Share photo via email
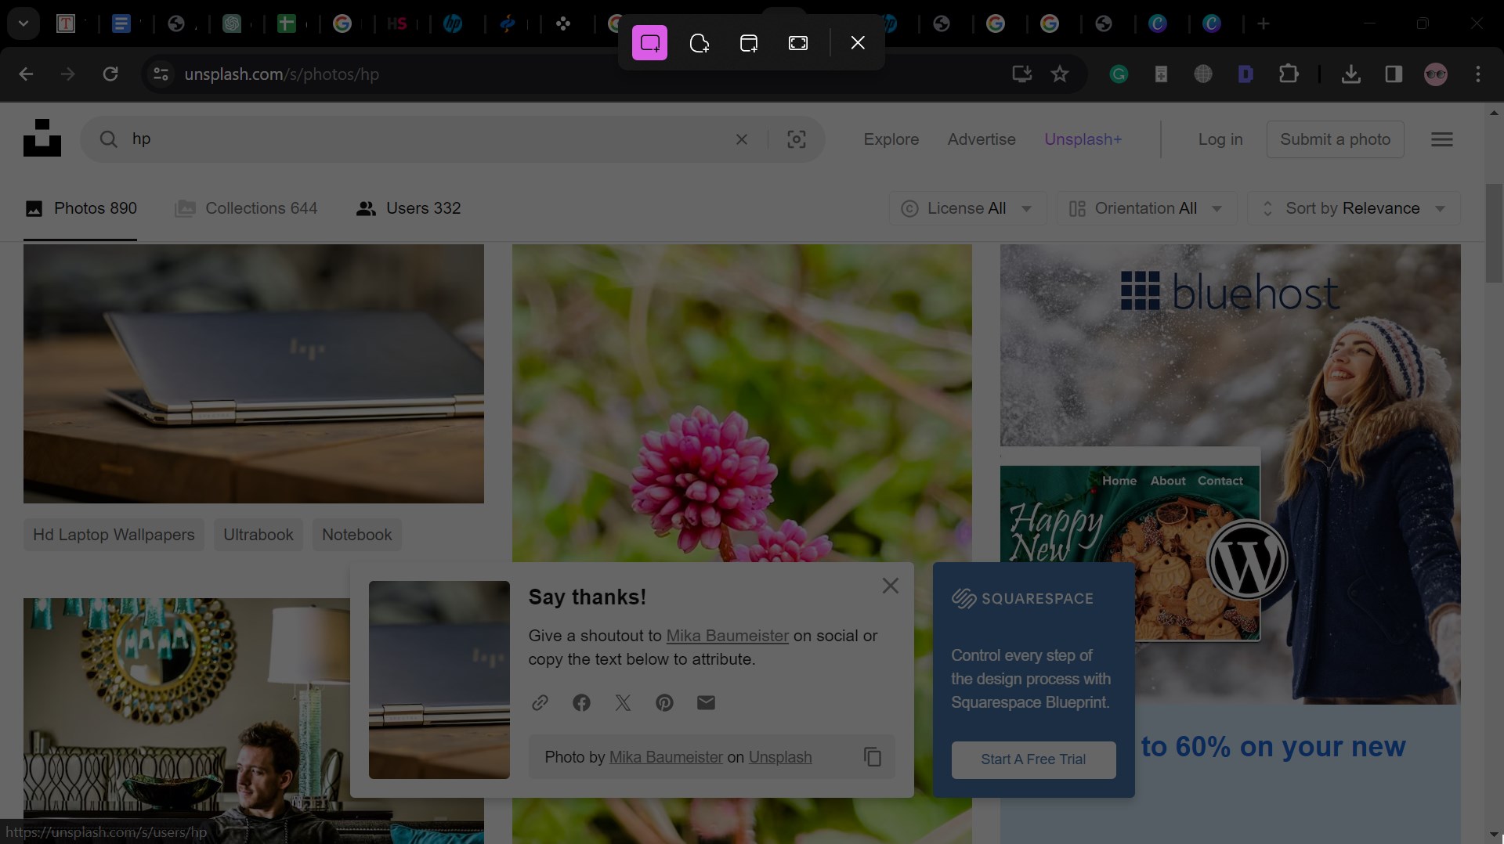The height and width of the screenshot is (844, 1504). [706, 702]
